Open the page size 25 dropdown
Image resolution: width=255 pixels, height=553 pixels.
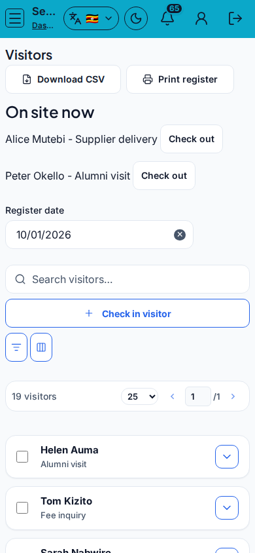point(140,396)
